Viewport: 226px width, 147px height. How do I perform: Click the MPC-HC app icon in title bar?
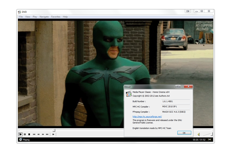[20, 12]
